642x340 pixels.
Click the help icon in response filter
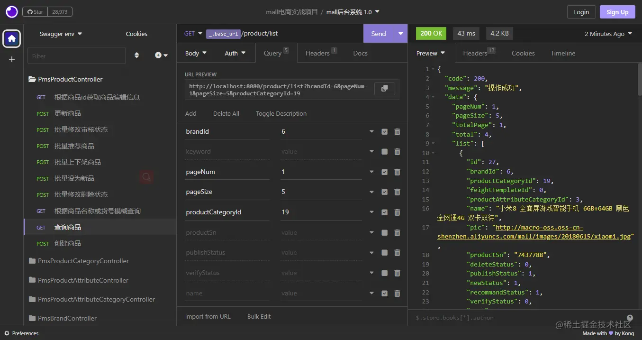click(x=630, y=318)
